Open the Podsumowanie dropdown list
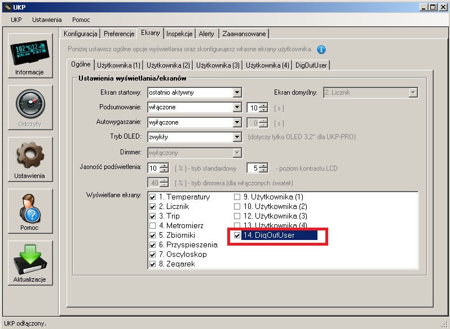Viewport: 450px width, 329px height. (237, 108)
